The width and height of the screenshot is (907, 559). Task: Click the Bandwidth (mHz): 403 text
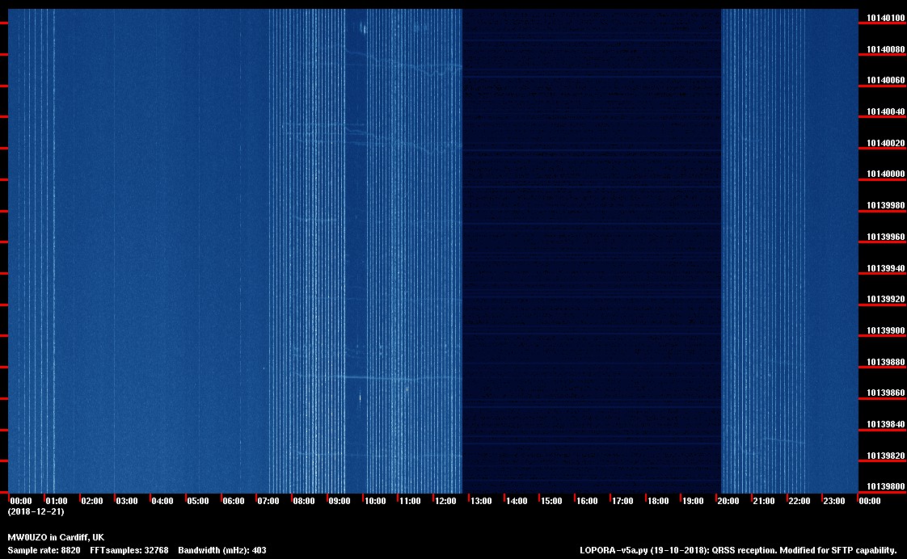(x=221, y=550)
